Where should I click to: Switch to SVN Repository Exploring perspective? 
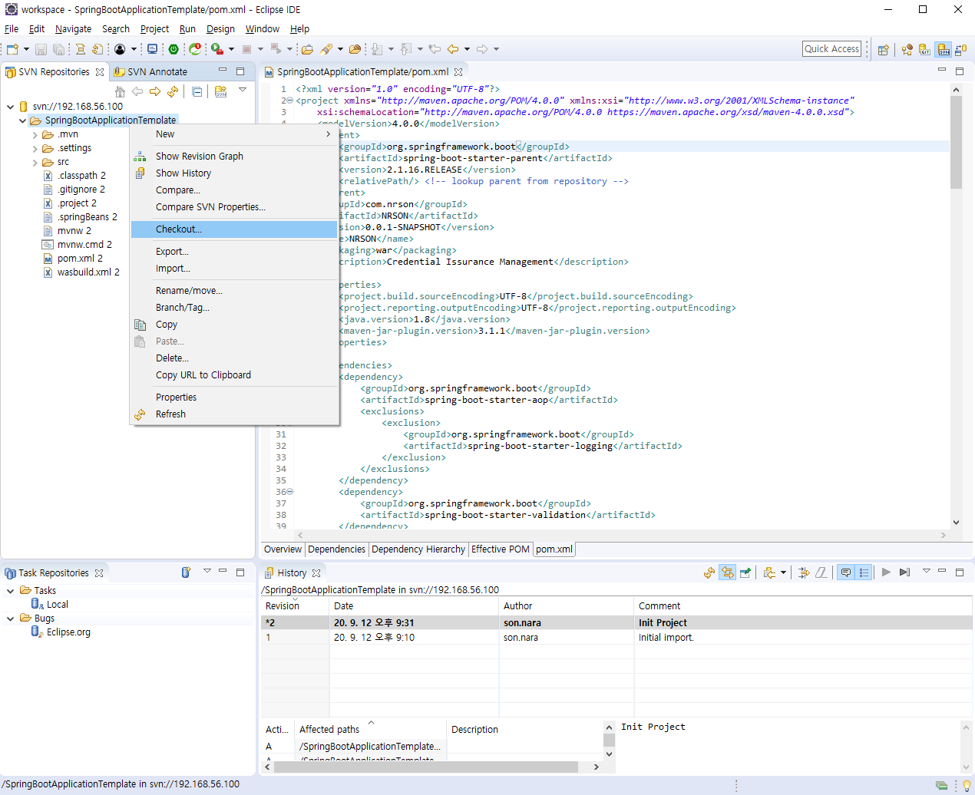tap(944, 49)
